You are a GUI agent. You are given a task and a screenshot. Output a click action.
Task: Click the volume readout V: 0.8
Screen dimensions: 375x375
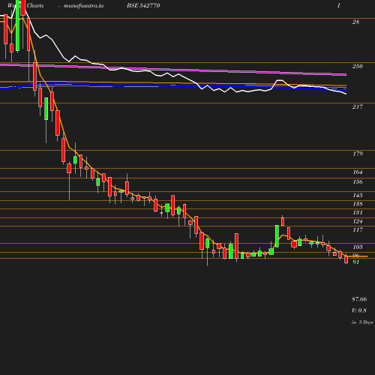pyautogui.click(x=359, y=310)
